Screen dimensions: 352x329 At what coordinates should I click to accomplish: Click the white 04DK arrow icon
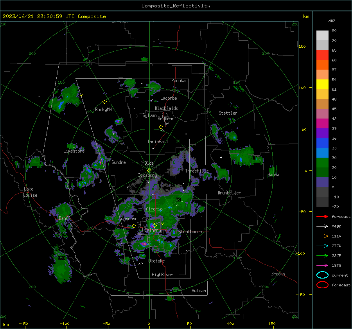coord(322,227)
